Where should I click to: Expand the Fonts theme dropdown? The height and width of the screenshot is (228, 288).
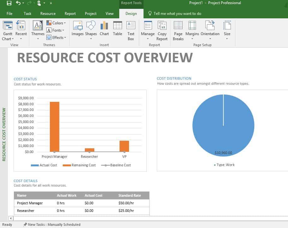(56, 30)
